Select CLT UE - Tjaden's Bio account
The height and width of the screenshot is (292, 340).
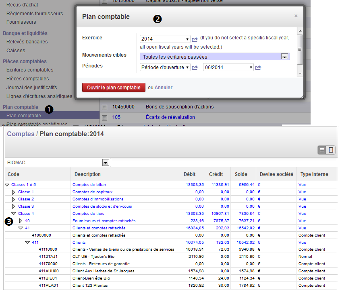[x=171, y=257]
